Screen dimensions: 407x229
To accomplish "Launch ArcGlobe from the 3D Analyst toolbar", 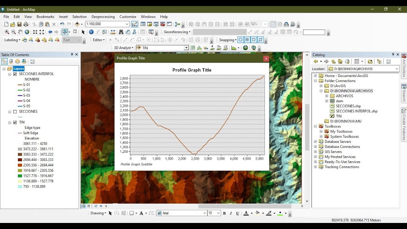I will pos(254,48).
